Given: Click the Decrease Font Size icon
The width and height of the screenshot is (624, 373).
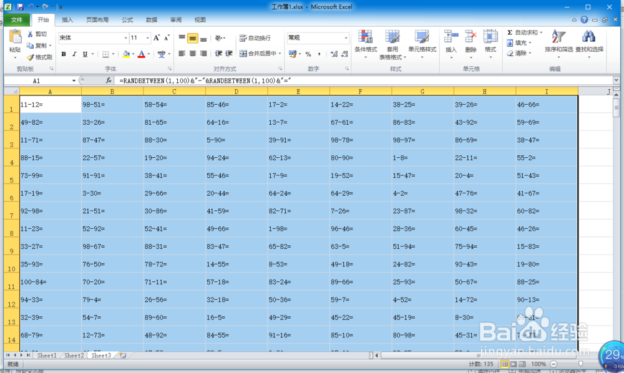Looking at the screenshot, I should coord(167,38).
